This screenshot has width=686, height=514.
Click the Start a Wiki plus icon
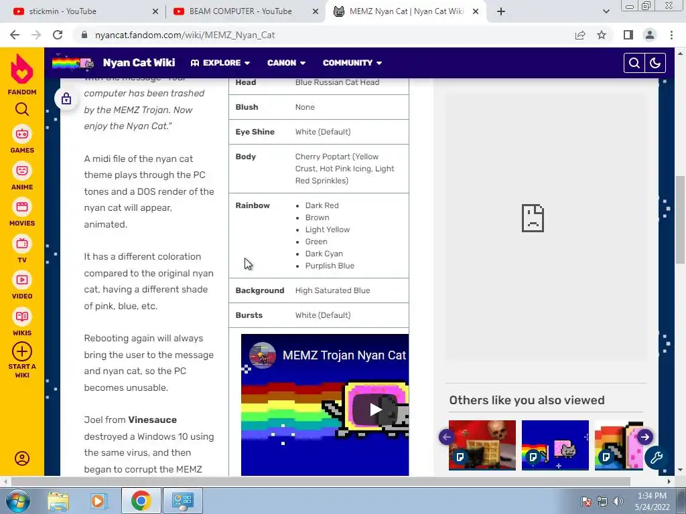(22, 351)
